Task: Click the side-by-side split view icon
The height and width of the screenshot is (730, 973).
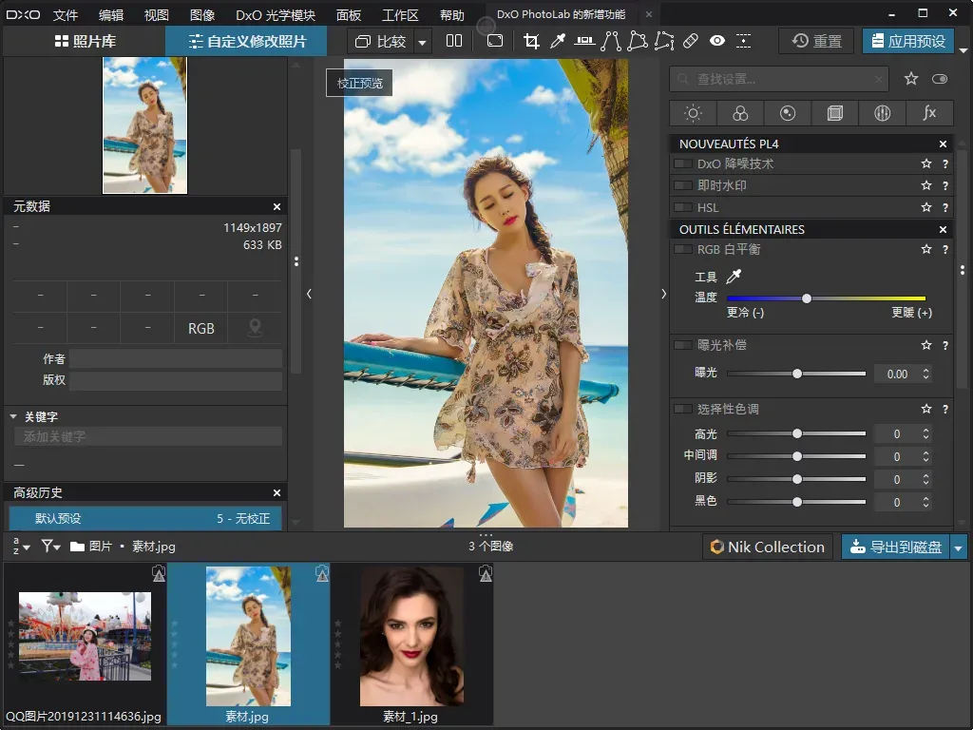Action: 454,41
